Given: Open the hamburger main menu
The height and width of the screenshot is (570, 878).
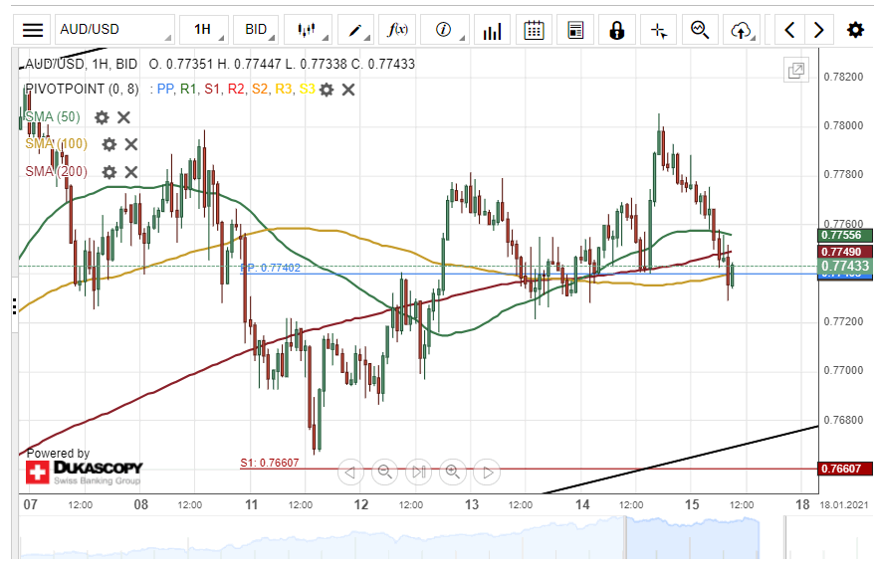Looking at the screenshot, I should click(33, 30).
